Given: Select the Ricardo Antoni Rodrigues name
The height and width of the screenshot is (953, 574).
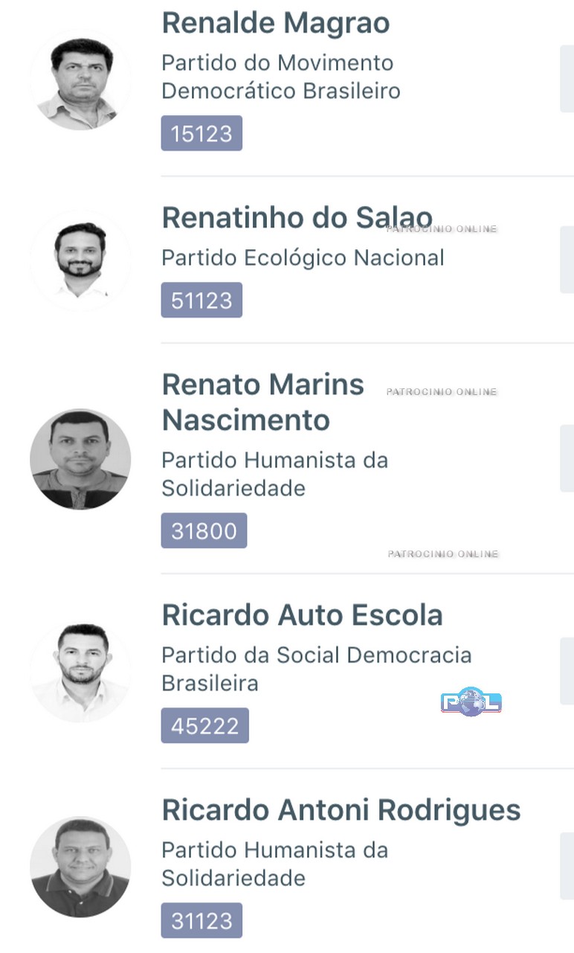Looking at the screenshot, I should [x=341, y=810].
